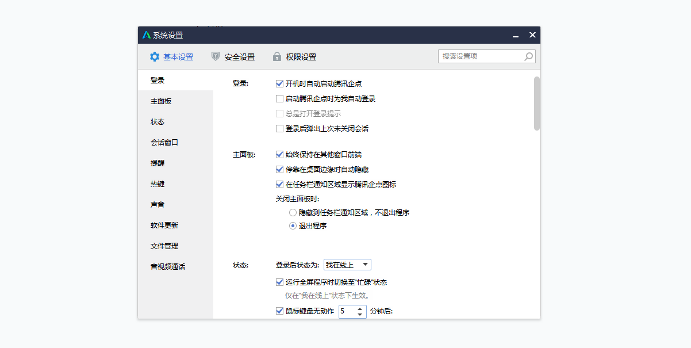Click the shield icon for 安全设置
The image size is (691, 348).
216,56
